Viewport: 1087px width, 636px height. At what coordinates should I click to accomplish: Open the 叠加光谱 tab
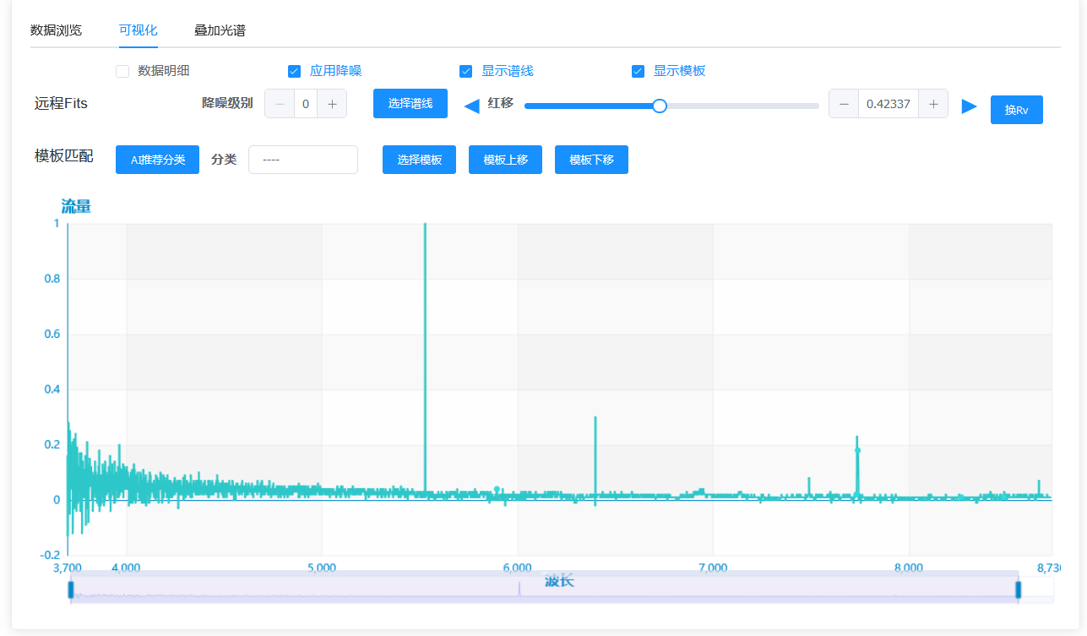220,30
